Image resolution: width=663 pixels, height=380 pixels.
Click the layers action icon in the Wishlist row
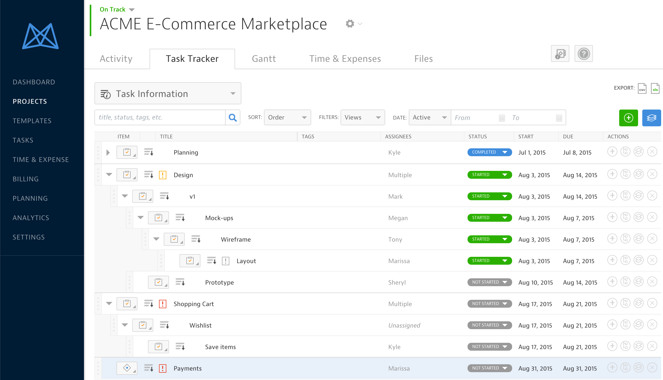639,324
